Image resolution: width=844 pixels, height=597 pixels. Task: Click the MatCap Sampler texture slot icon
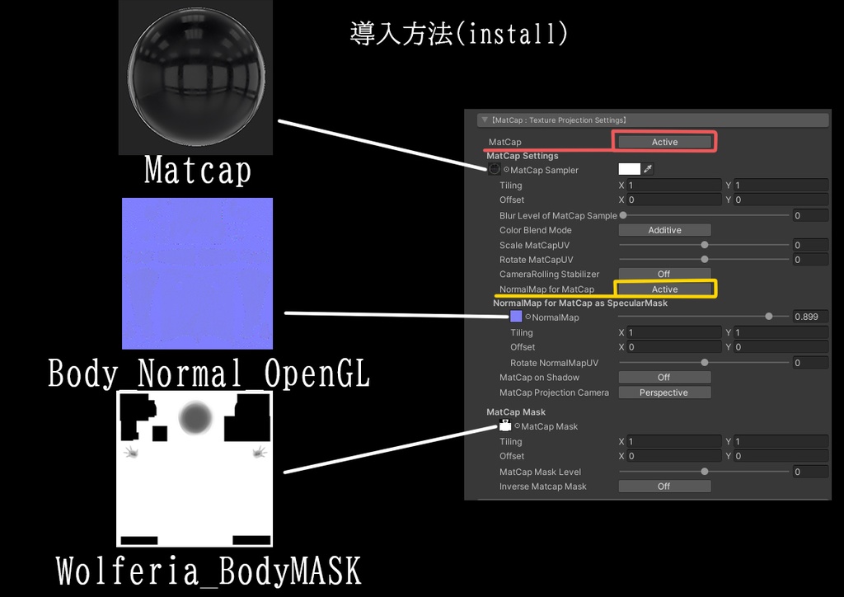(495, 168)
